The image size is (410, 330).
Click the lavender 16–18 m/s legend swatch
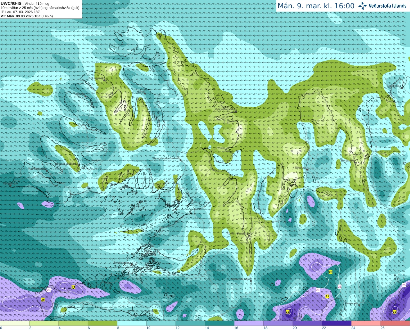click(x=249, y=323)
